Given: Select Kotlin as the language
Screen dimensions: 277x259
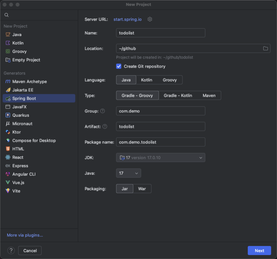Looking at the screenshot, I should point(147,80).
